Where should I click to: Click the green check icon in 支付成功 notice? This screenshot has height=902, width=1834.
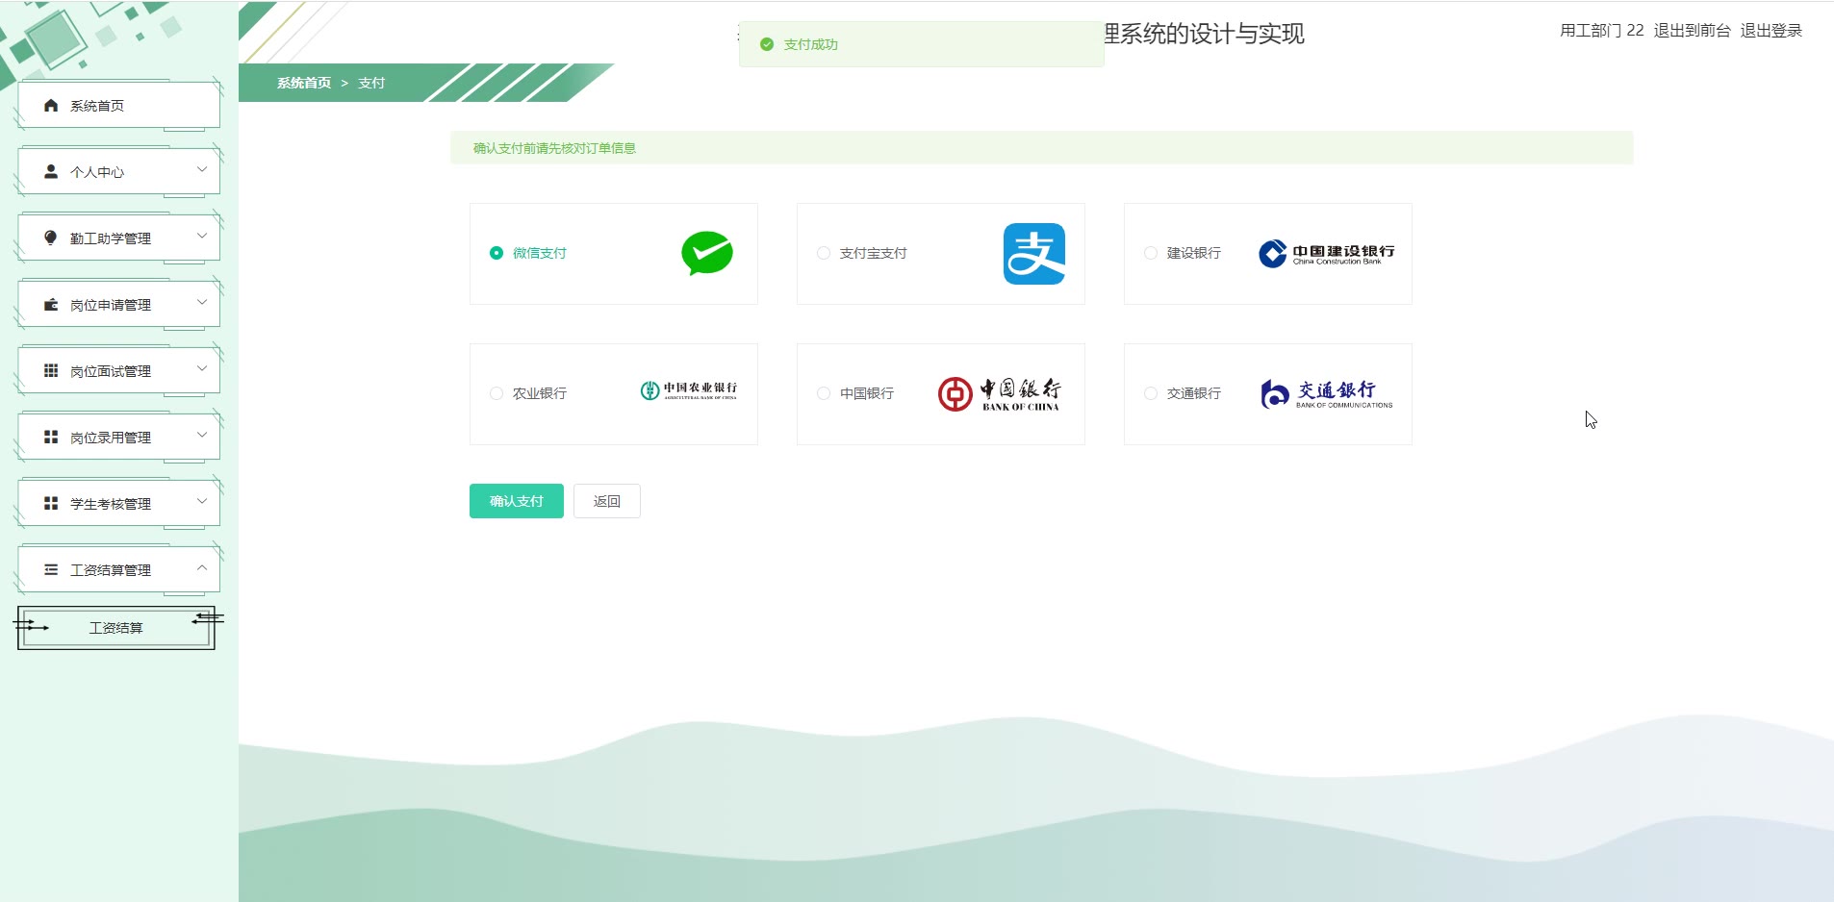[x=767, y=44]
